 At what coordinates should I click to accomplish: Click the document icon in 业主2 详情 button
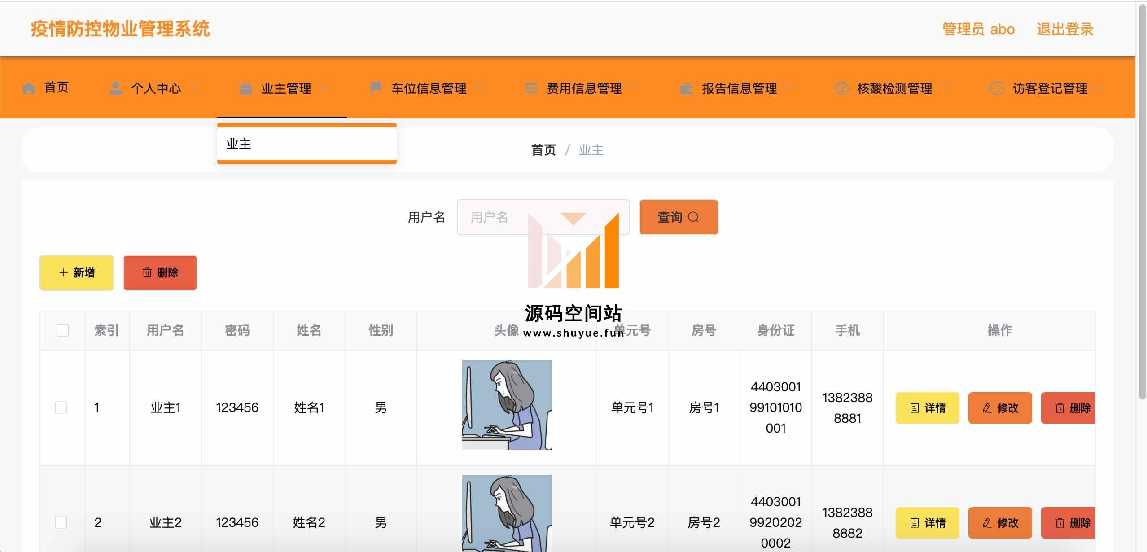tap(914, 523)
